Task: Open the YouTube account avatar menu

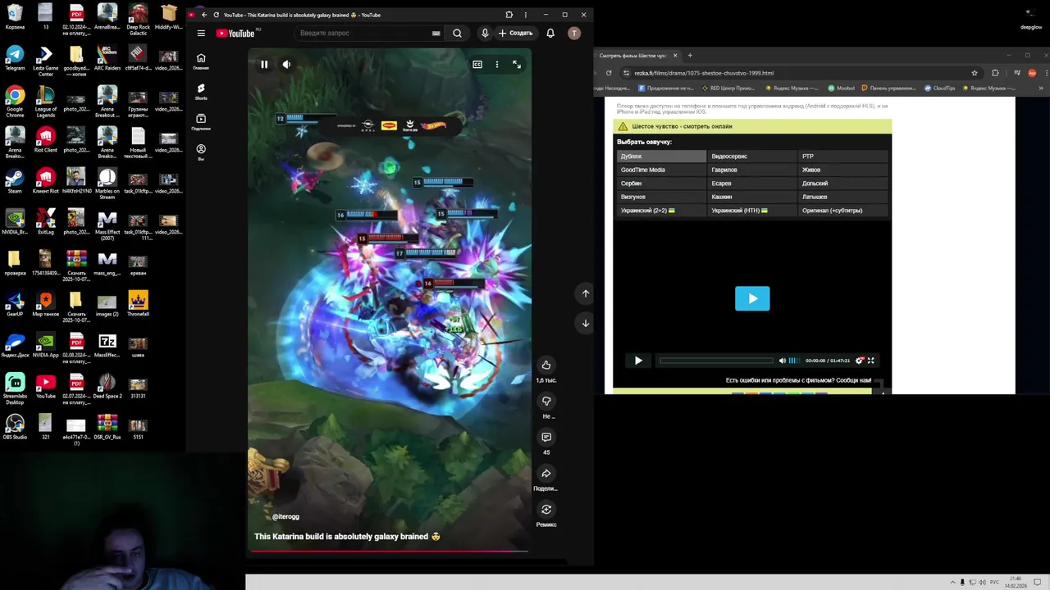Action: click(x=574, y=33)
